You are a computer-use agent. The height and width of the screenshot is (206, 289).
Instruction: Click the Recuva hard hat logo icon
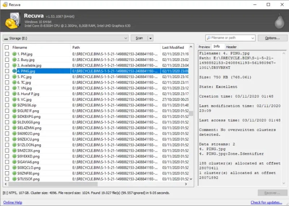coord(13,21)
